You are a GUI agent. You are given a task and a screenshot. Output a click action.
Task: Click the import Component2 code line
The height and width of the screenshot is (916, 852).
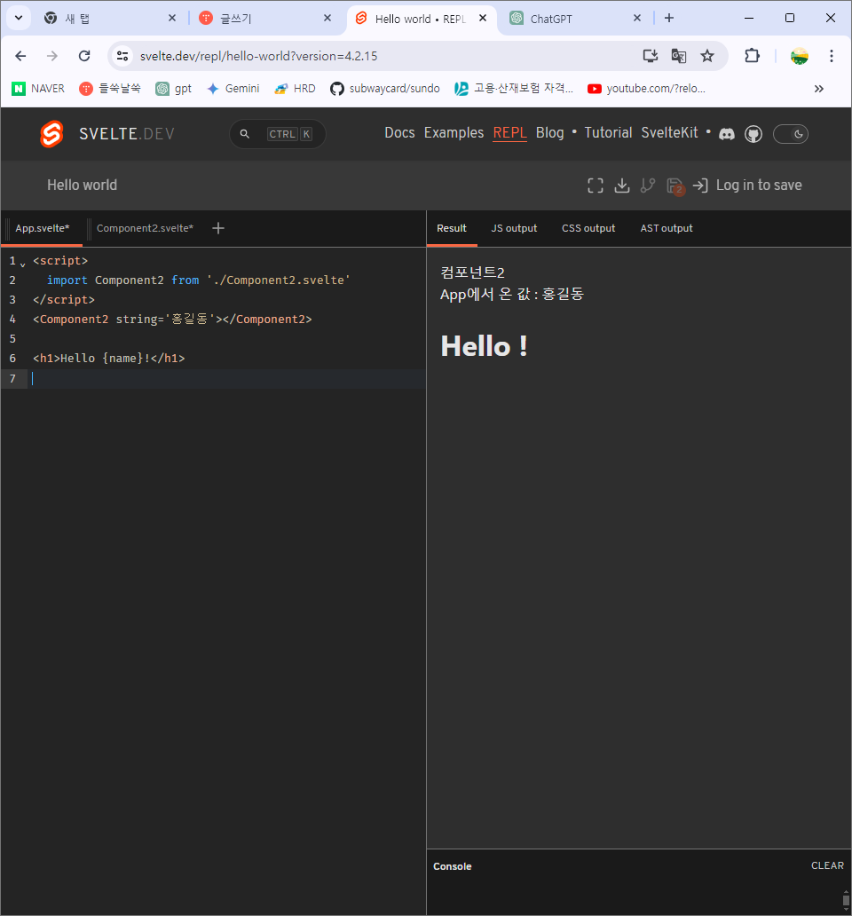click(199, 280)
